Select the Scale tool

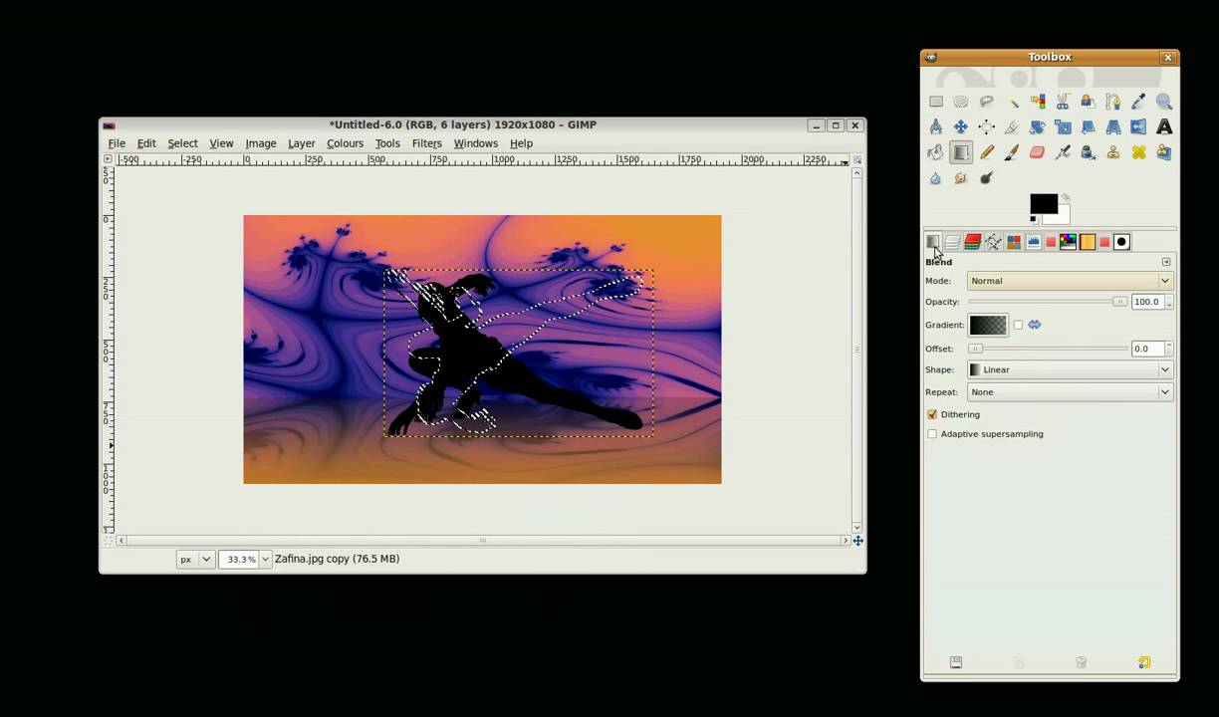click(x=1063, y=127)
